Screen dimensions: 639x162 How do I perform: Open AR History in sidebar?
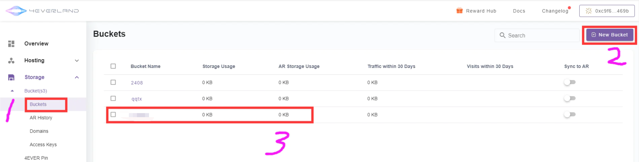pos(41,118)
